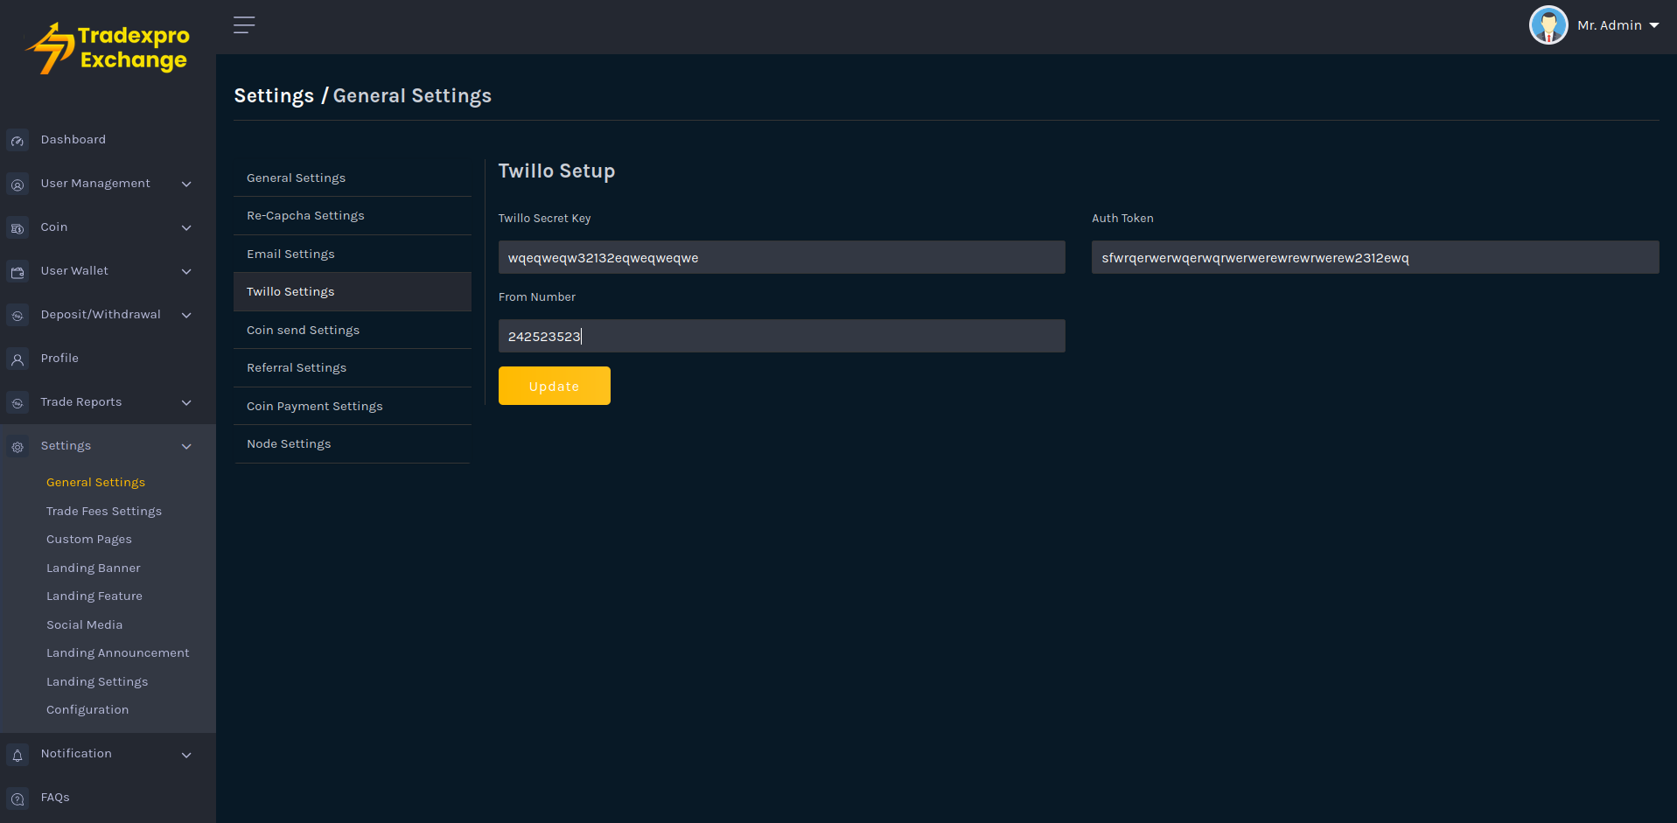
Task: Click the User Management sidebar icon
Action: 17,185
